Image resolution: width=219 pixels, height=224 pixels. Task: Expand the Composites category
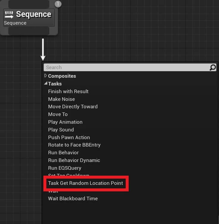coord(45,76)
